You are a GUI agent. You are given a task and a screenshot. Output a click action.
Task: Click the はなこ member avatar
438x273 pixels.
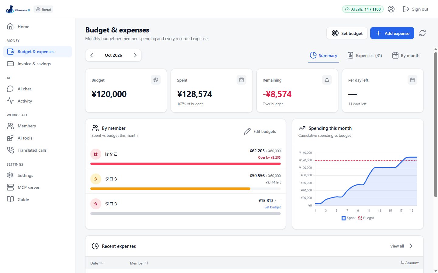coord(96,154)
